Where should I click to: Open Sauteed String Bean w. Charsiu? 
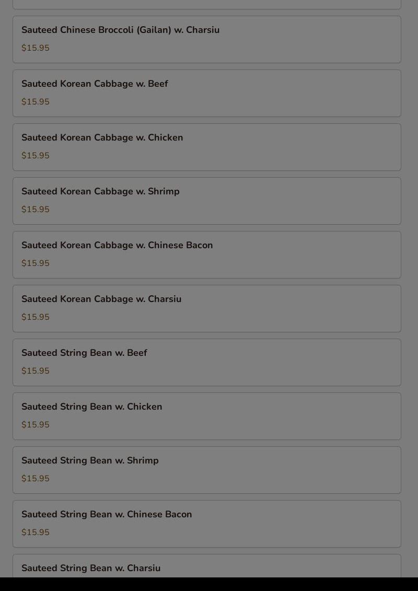click(x=91, y=568)
